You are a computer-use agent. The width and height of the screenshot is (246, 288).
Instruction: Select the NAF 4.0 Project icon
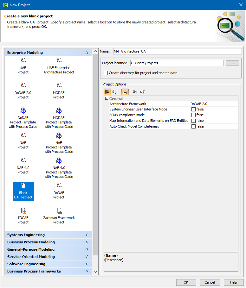click(23, 161)
